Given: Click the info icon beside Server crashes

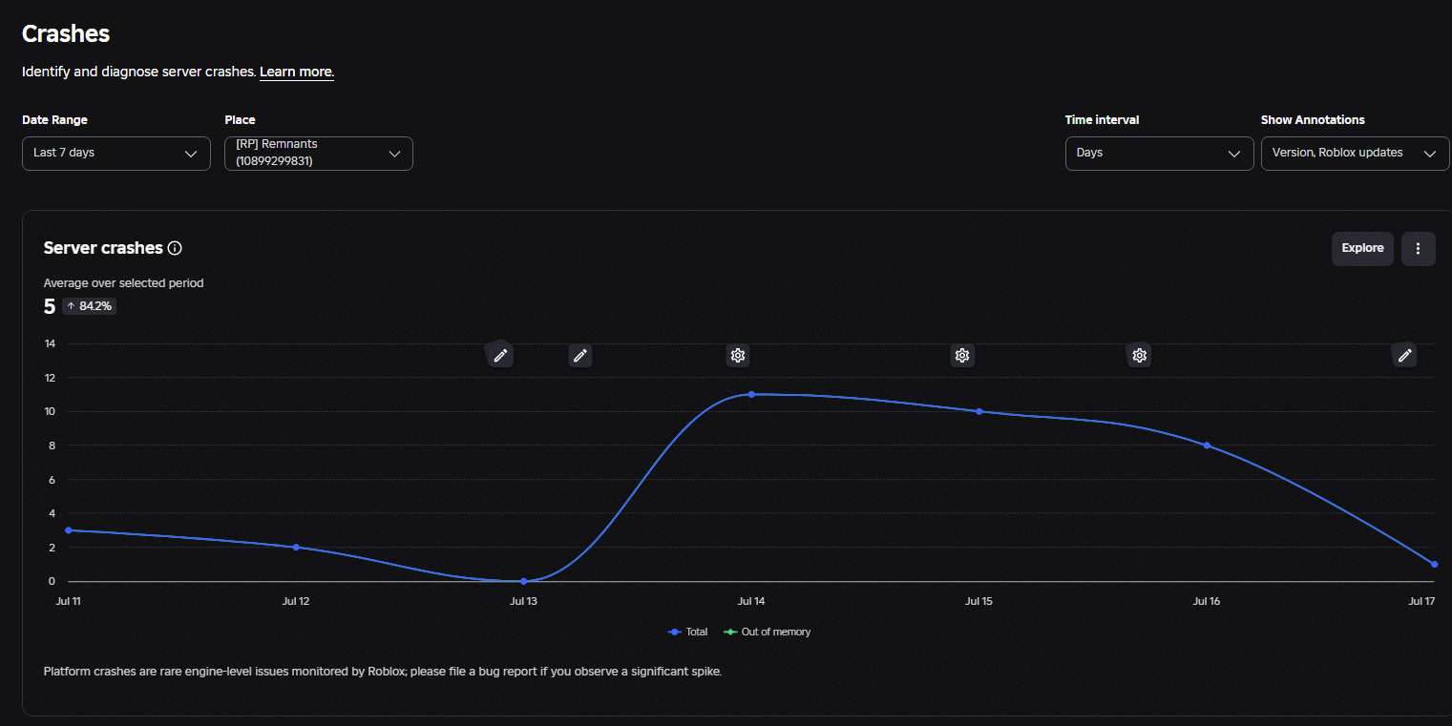Looking at the screenshot, I should [175, 248].
